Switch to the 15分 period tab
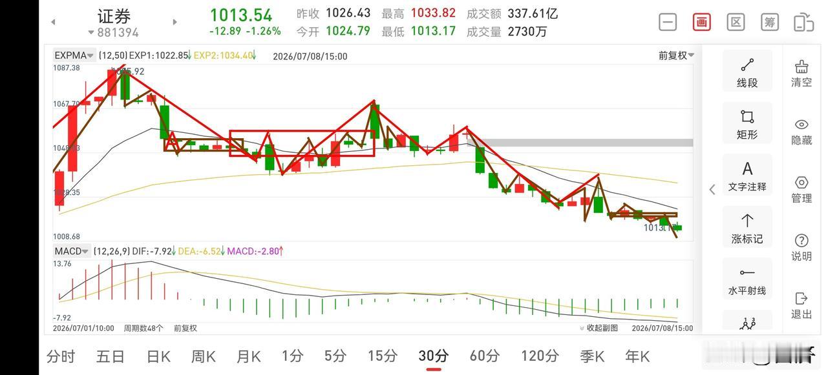The width and height of the screenshot is (826, 375). (382, 356)
